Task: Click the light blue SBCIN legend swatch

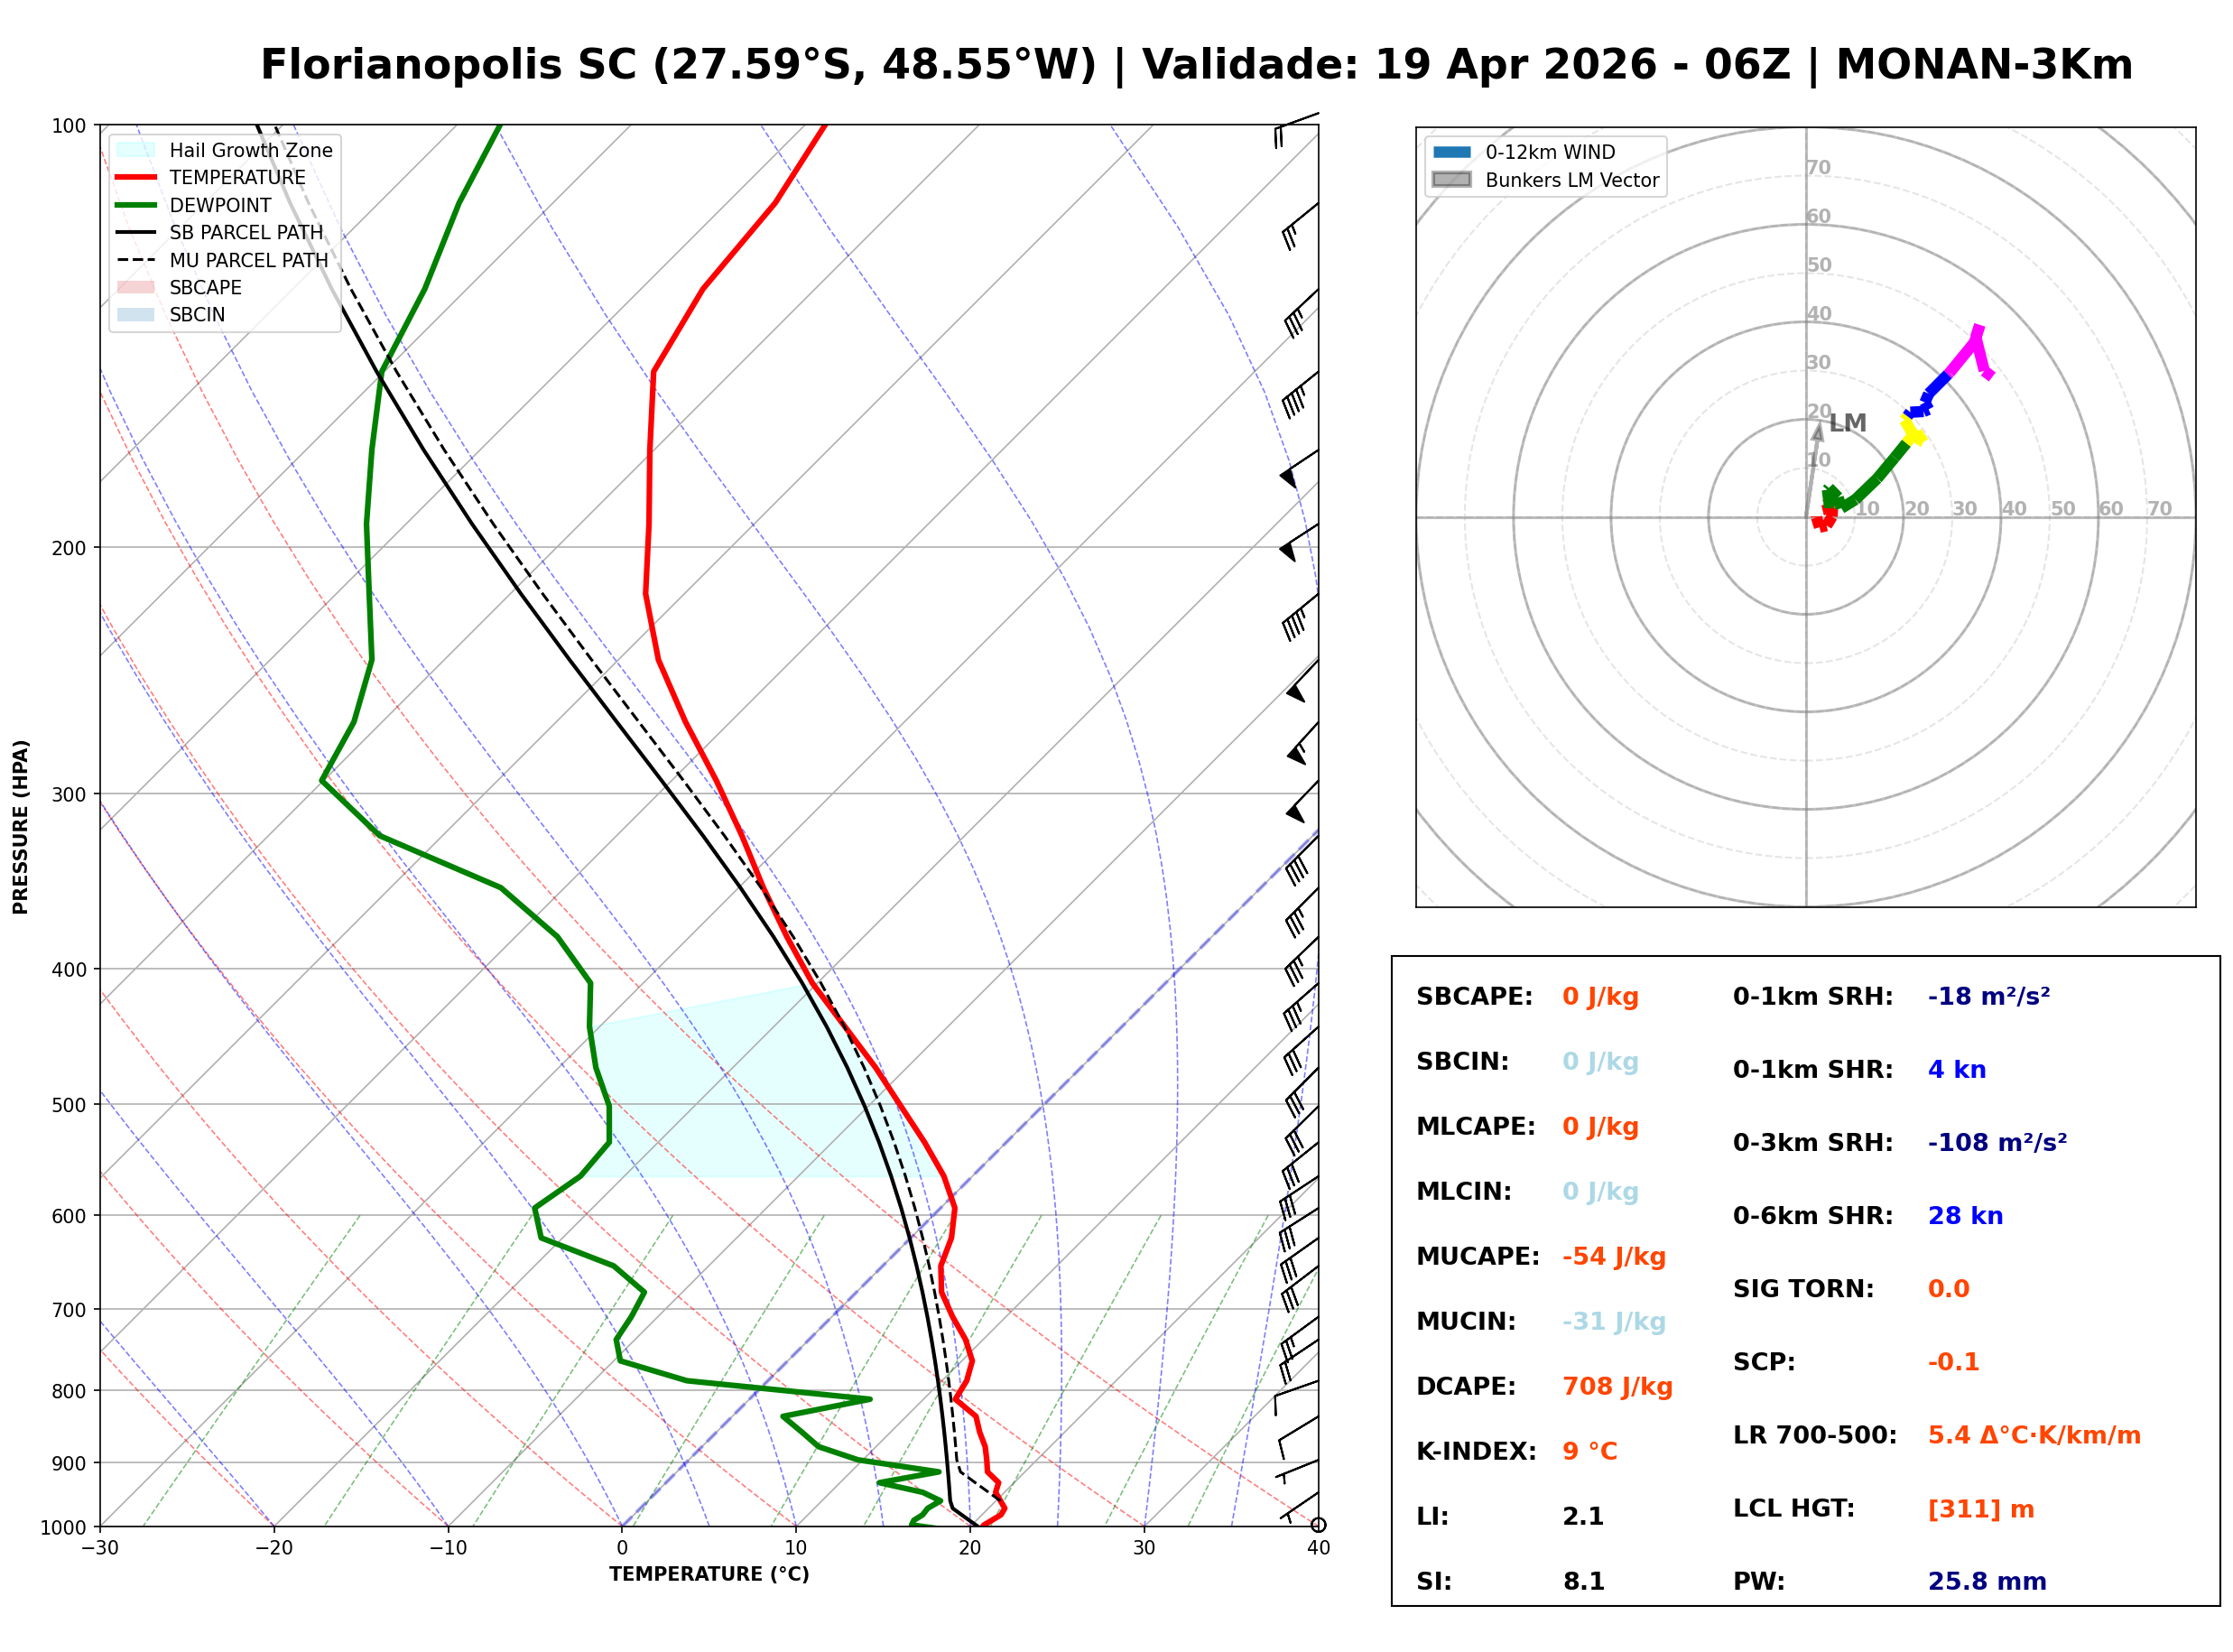Action: [136, 315]
